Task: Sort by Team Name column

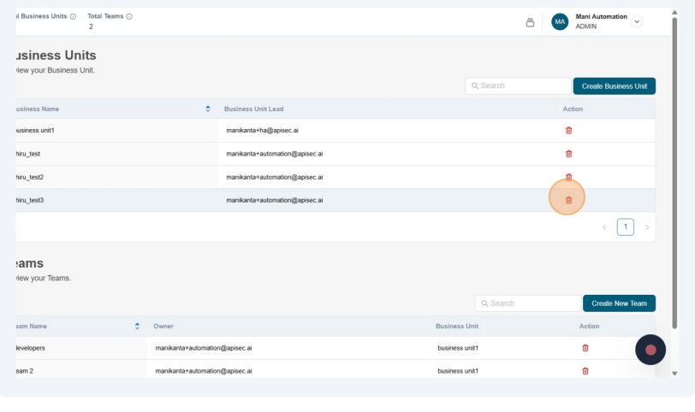Action: coord(137,326)
